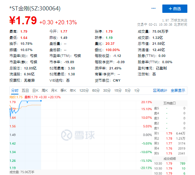Viewport: 195px width, 175px height.
Task: Pick the 5分 interval tab
Action: tap(128, 91)
